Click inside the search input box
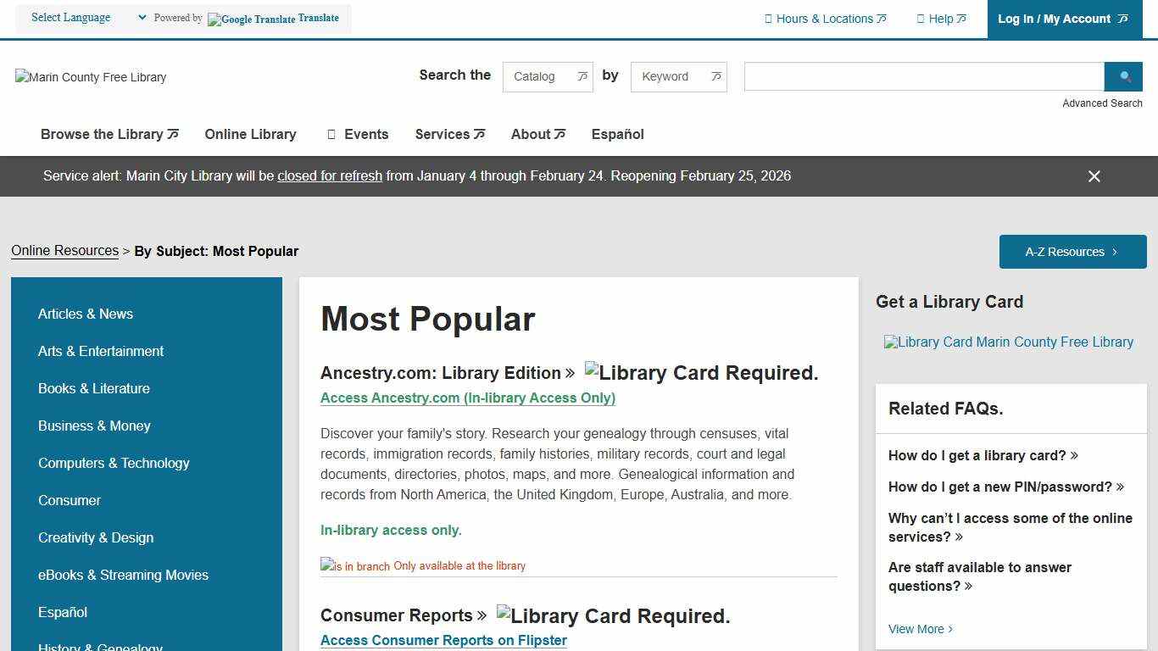 [923, 76]
